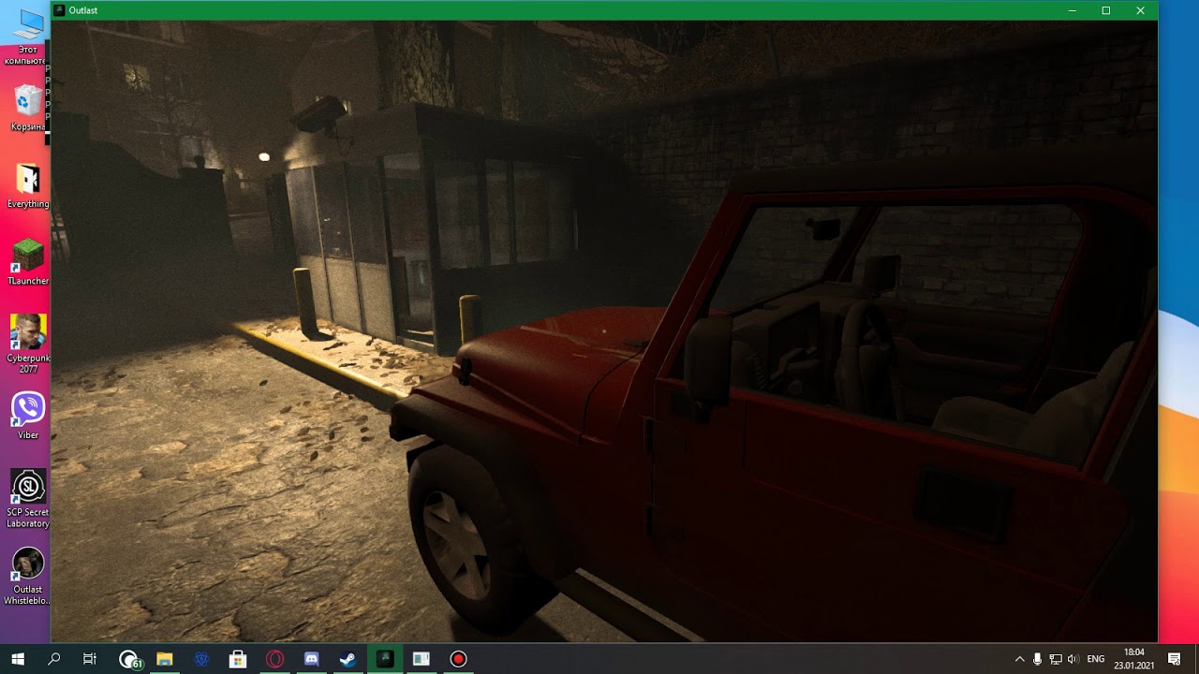
Task: Open Steam from the taskbar
Action: tap(348, 659)
